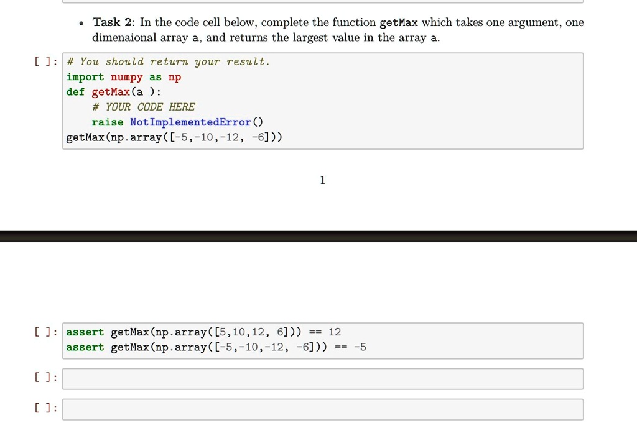This screenshot has width=637, height=423.
Task: Click the black page-break separator bar
Action: point(318,235)
